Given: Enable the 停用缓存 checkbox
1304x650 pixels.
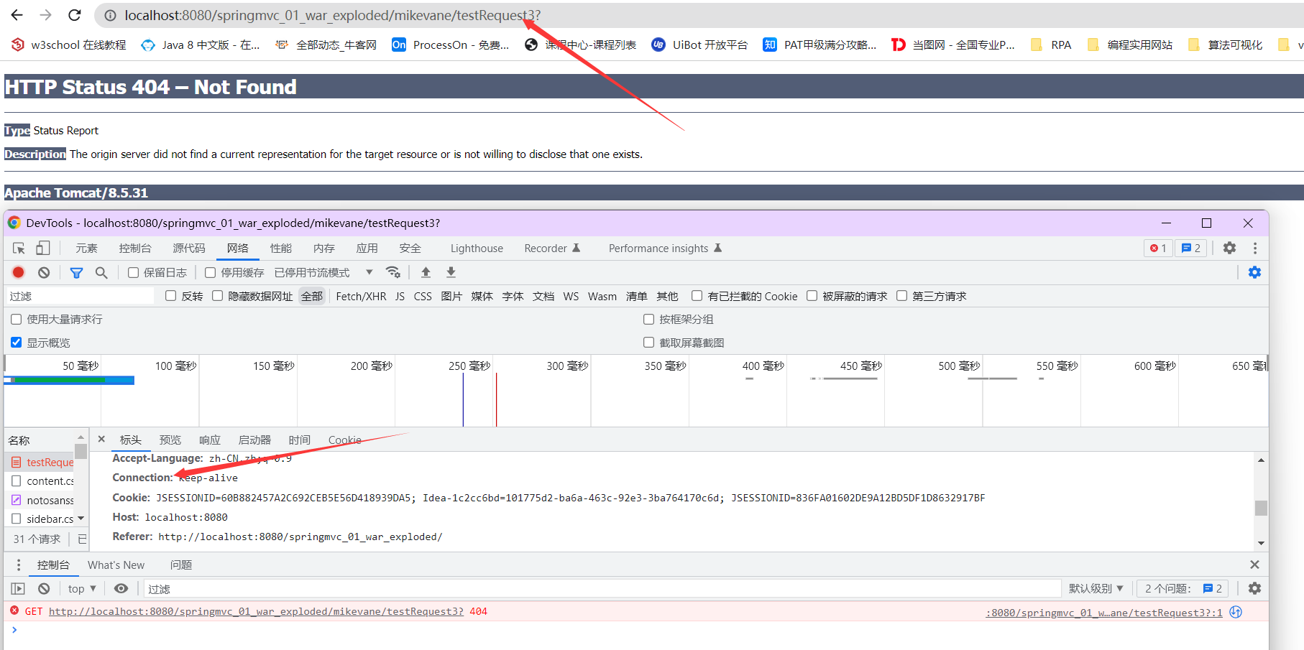Looking at the screenshot, I should 210,272.
